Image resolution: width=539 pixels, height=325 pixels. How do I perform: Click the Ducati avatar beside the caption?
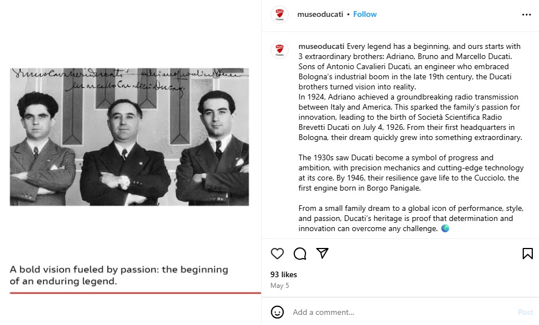280,50
